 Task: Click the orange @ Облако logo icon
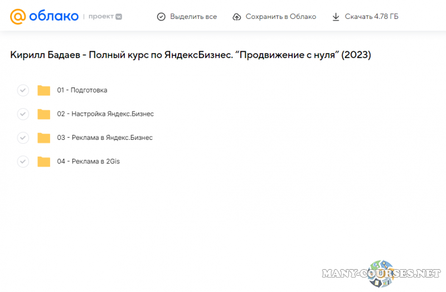pos(18,16)
